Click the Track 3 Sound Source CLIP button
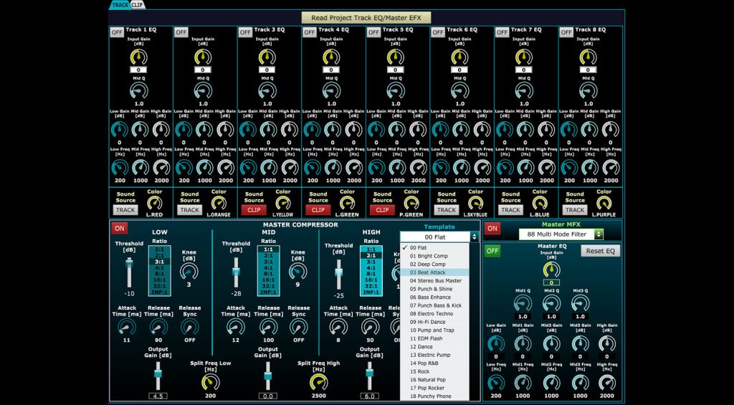 [254, 210]
